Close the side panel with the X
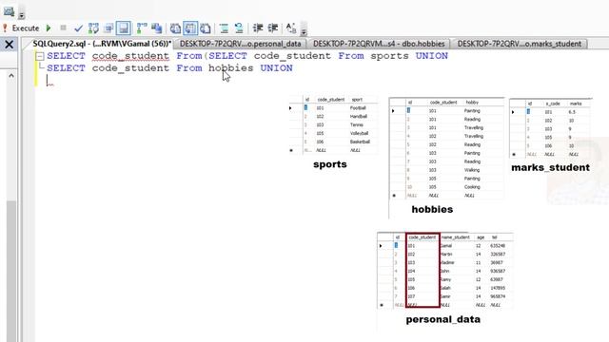The image size is (609, 342). point(9,45)
